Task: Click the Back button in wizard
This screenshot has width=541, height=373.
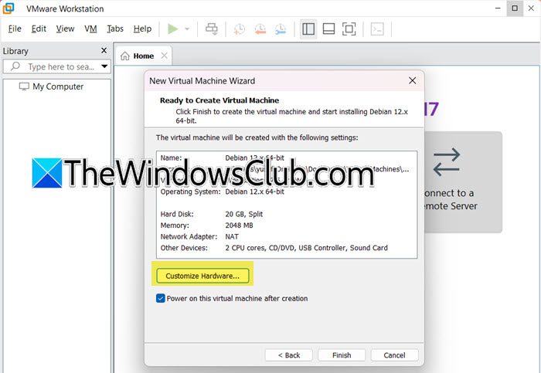Action: [289, 355]
